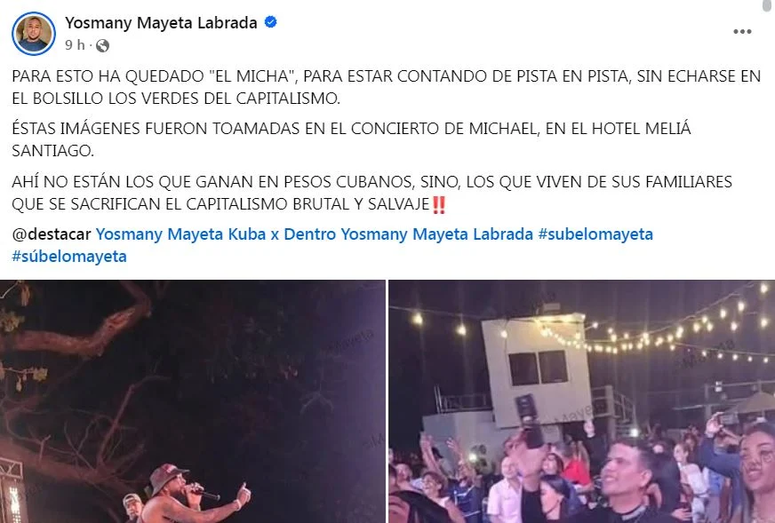
Task: Click the 9 h post timestamp
Action: coord(76,45)
